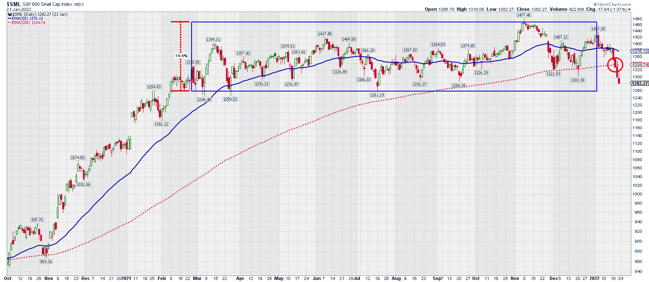Click the 1303.98 December low label
Screen dimensions: 649x282
click(x=577, y=80)
